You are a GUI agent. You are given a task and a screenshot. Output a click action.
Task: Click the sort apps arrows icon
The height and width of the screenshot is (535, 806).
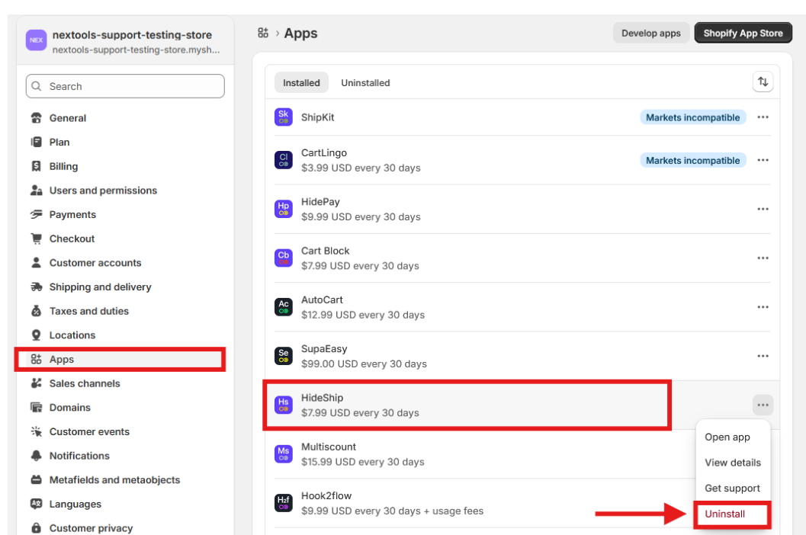click(x=763, y=82)
